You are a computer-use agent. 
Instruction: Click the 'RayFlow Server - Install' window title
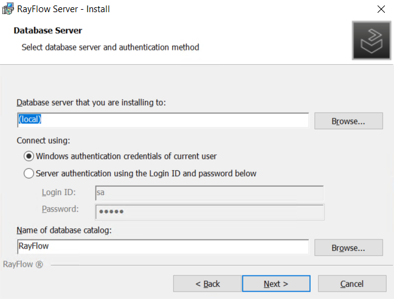(63, 9)
